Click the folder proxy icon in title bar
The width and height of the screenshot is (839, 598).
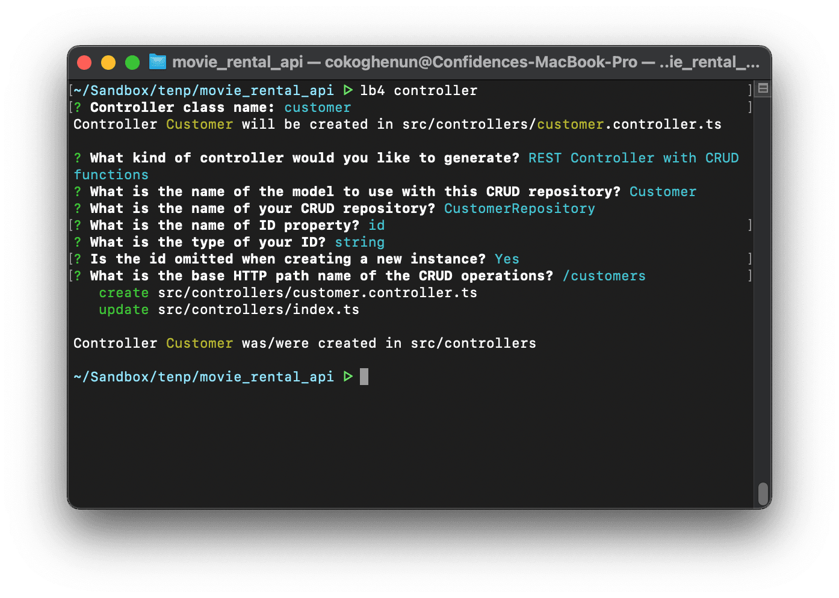click(158, 62)
